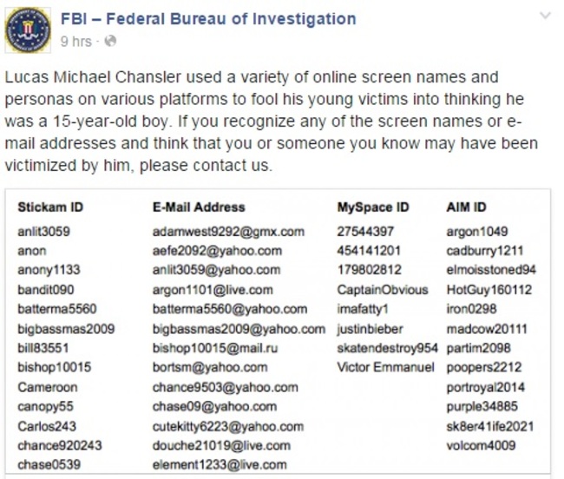Viewport: 564px width, 479px height.
Task: Click the HotGuy160112 AIM entry
Action: click(489, 290)
